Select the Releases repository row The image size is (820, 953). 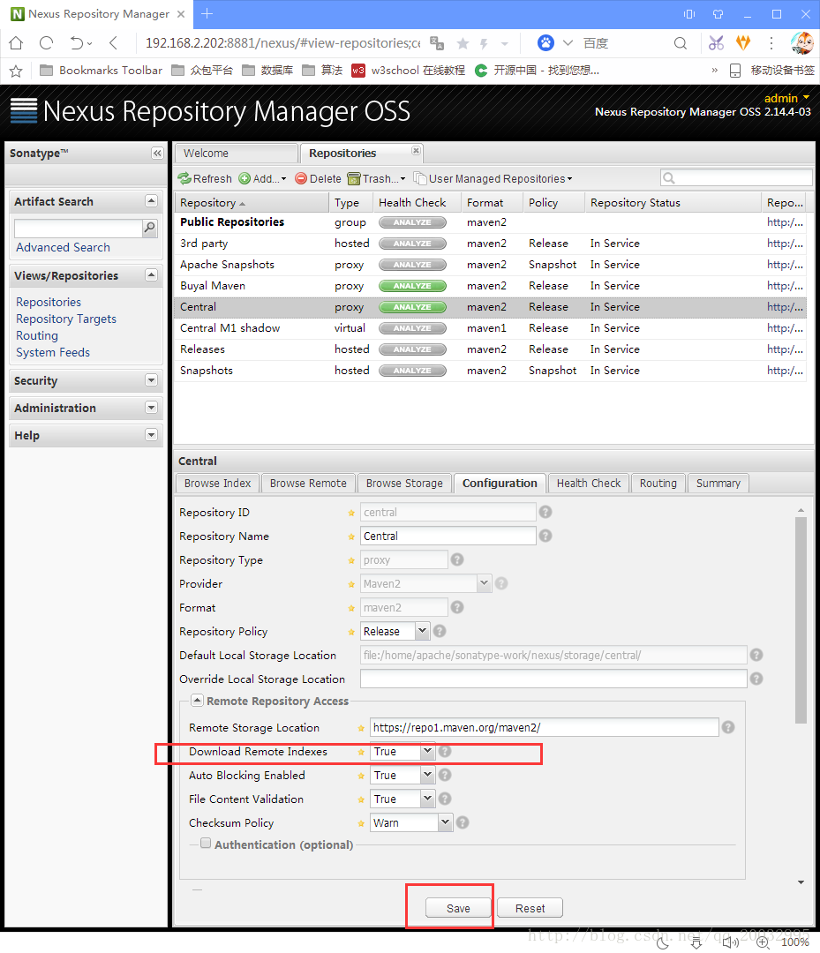(491, 349)
